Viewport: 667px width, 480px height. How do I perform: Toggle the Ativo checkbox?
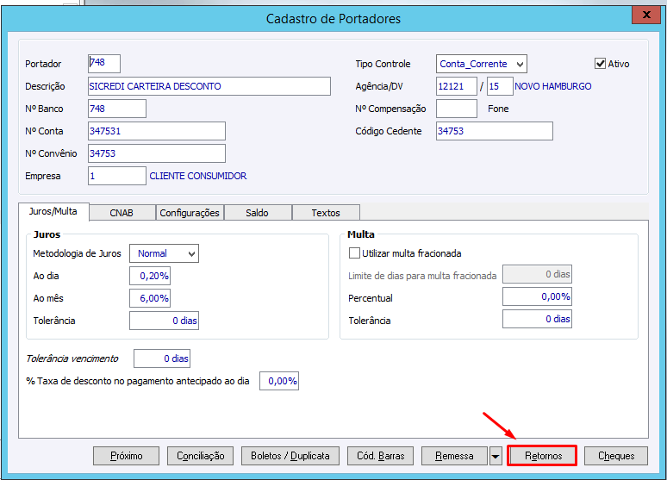(601, 64)
